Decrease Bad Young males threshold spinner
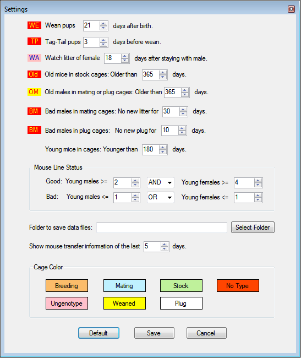 pos(135,199)
